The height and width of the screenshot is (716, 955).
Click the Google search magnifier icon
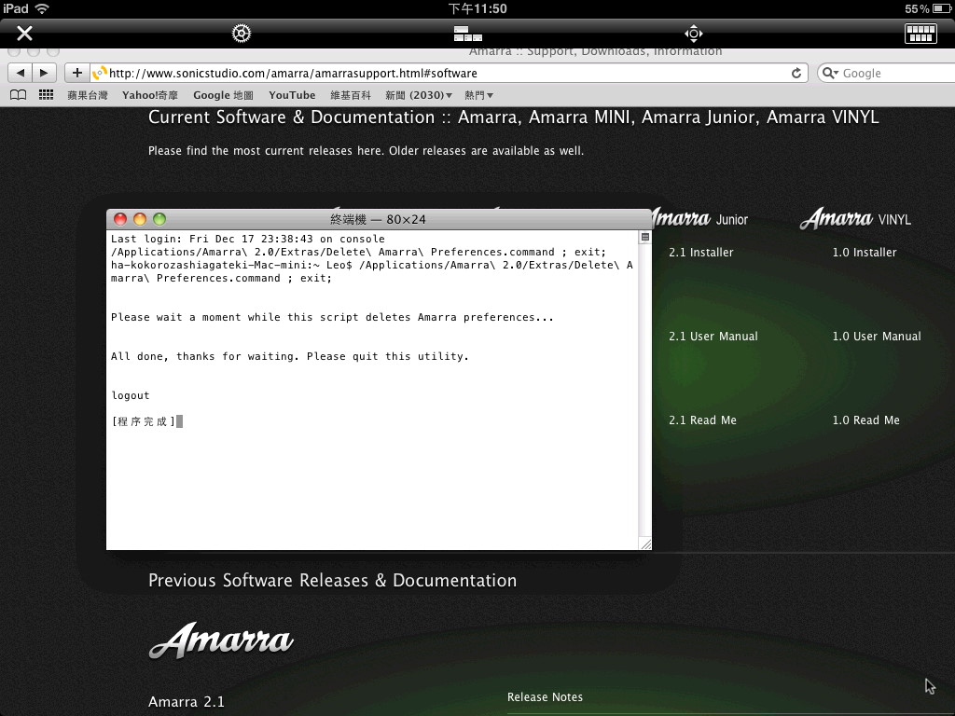point(829,73)
